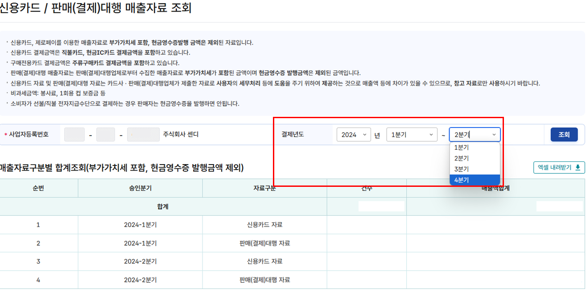Select 2분기 in the open dropdown list
The width and height of the screenshot is (586, 301).
(475, 158)
